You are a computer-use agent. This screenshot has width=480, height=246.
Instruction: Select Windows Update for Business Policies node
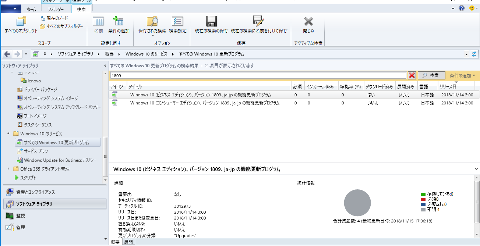tap(57, 160)
